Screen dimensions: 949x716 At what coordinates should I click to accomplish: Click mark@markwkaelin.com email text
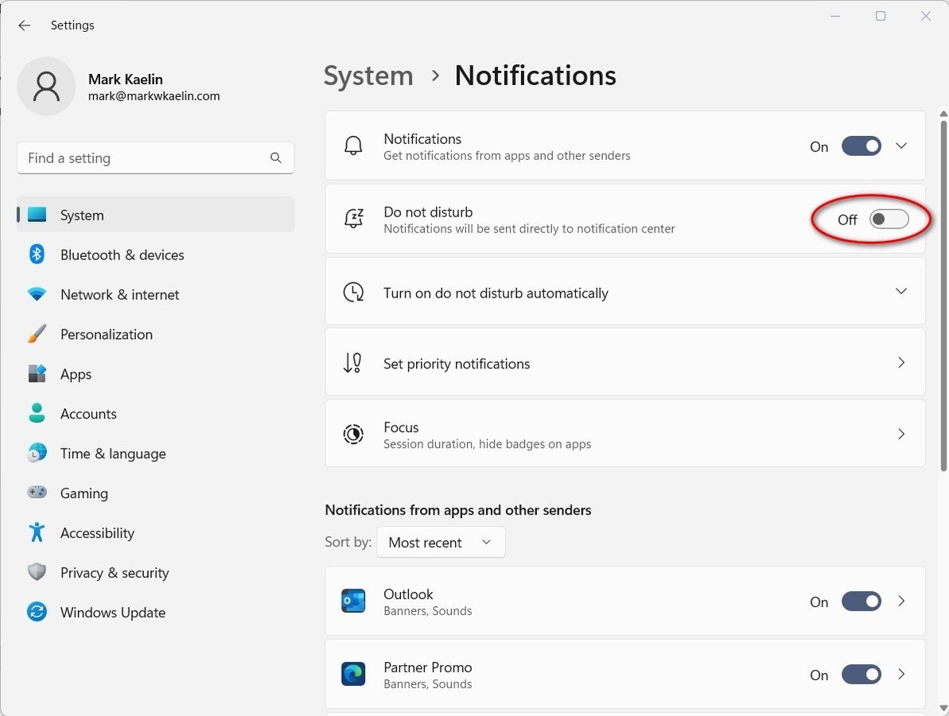(x=154, y=95)
